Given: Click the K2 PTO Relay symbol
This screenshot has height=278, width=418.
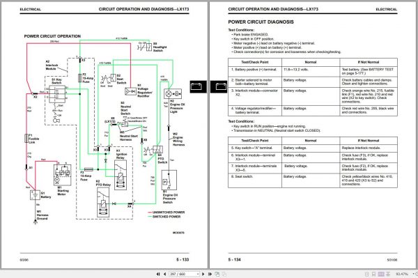Looking at the screenshot, I should click(103, 202).
